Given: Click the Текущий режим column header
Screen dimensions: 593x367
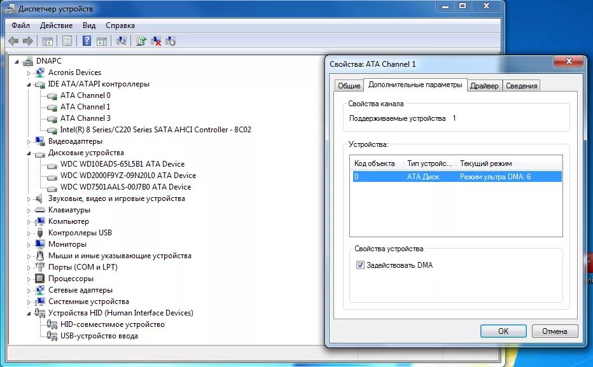Looking at the screenshot, I should 508,163.
